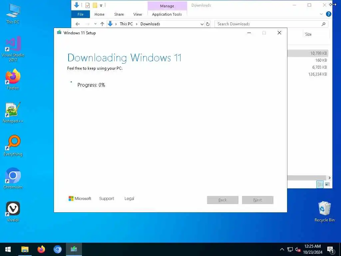Viewport: 341px width, 256px height.
Task: Open the Application Tools tab
Action: point(167,14)
